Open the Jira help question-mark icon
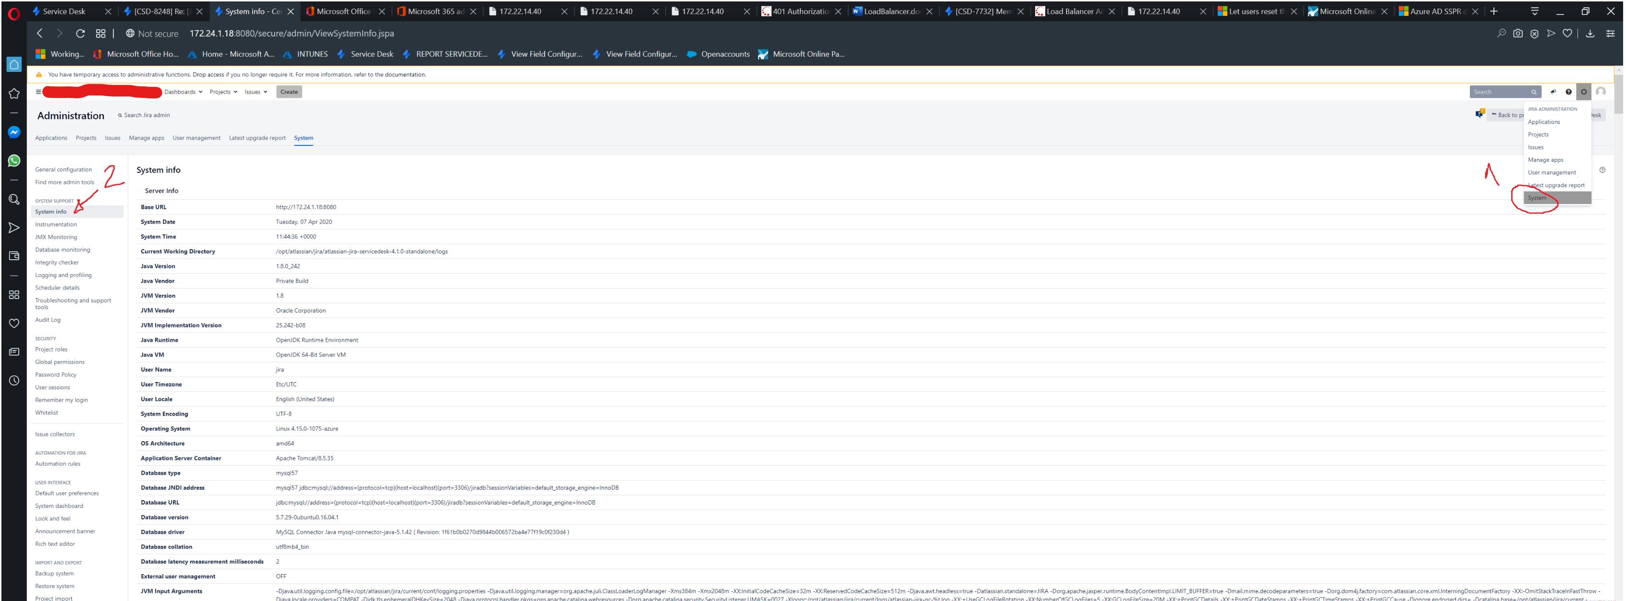 tap(1568, 91)
